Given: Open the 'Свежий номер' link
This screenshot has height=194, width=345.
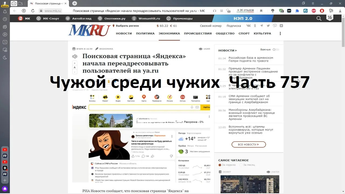Looking at the screenshot, I should coord(211,26).
